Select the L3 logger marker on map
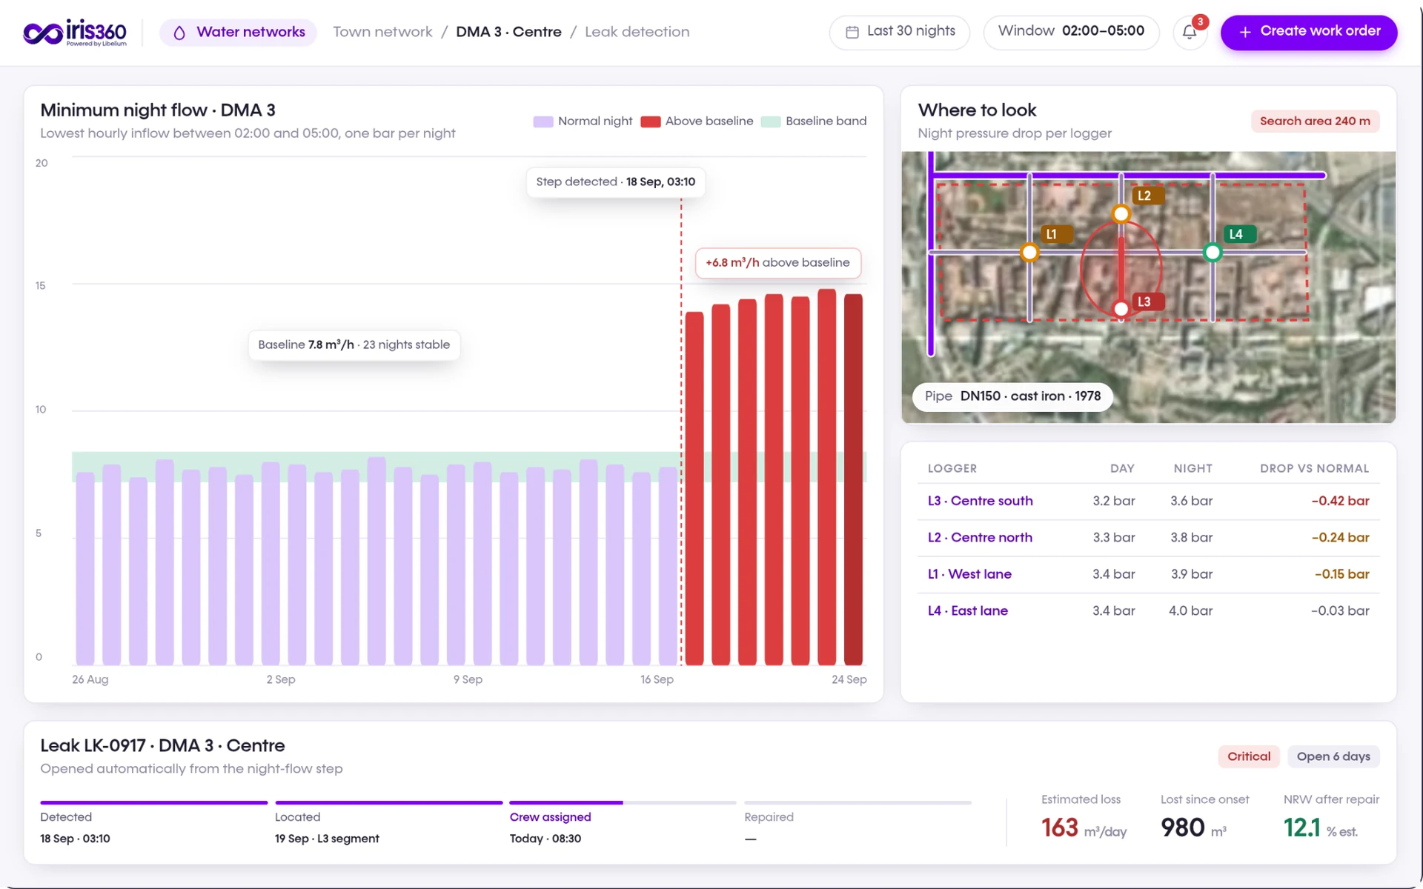Viewport: 1423px width, 889px height. pos(1121,309)
